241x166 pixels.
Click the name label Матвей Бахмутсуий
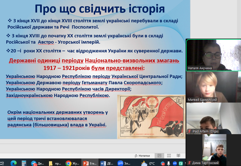pyautogui.click(x=202, y=100)
